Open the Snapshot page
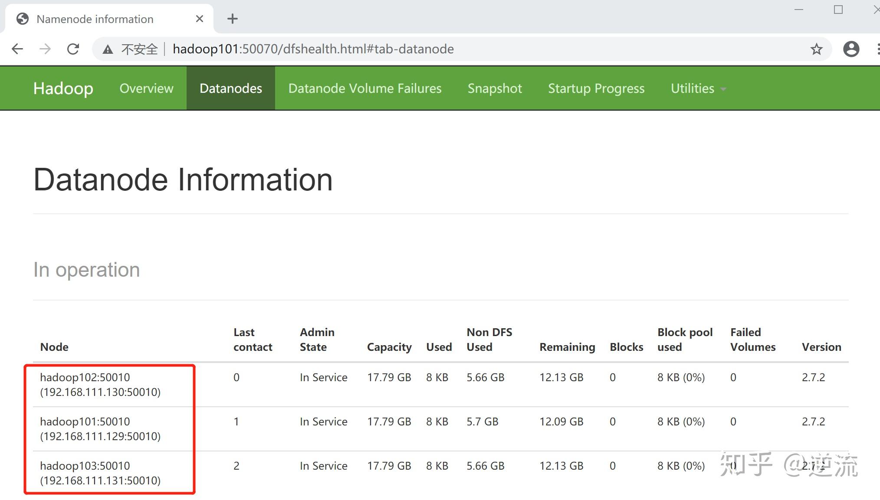This screenshot has width=880, height=500. click(x=494, y=88)
